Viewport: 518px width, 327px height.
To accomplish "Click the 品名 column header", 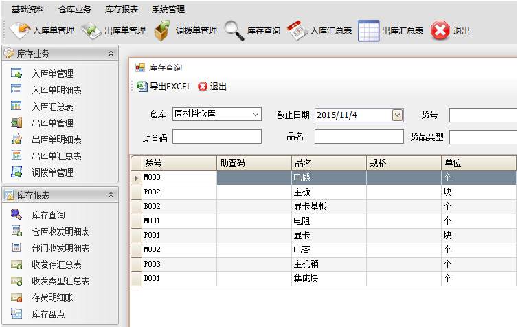I will (x=328, y=163).
